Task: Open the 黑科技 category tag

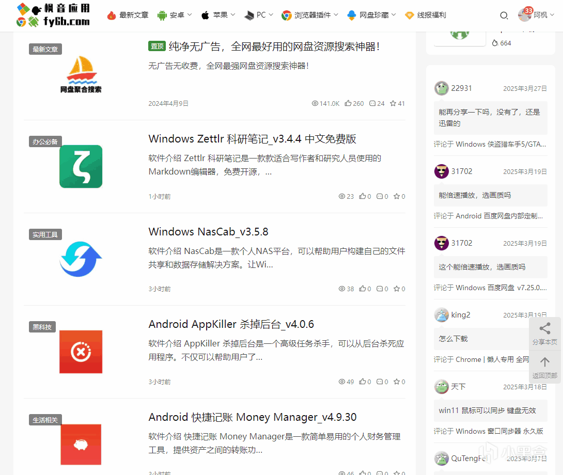Action: (42, 327)
